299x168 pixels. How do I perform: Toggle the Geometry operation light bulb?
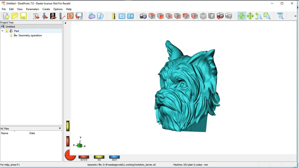point(11,35)
